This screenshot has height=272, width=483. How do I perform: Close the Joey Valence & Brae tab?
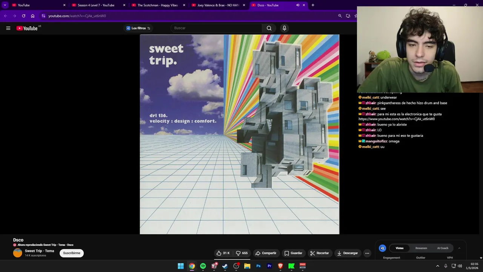coord(244,5)
